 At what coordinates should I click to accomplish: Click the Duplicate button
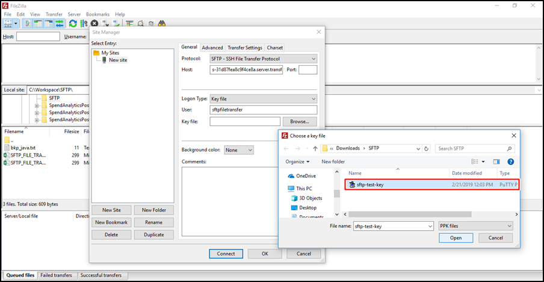[153, 235]
